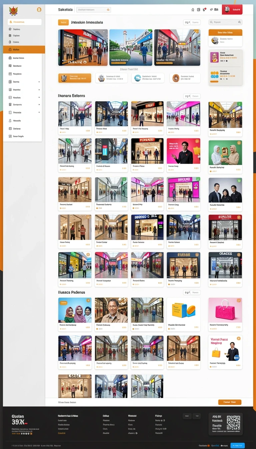Open the heart icon with red badge

click(204, 10)
